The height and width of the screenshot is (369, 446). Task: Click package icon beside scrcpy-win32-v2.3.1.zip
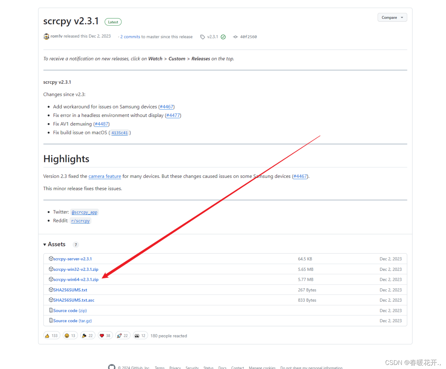pos(51,269)
